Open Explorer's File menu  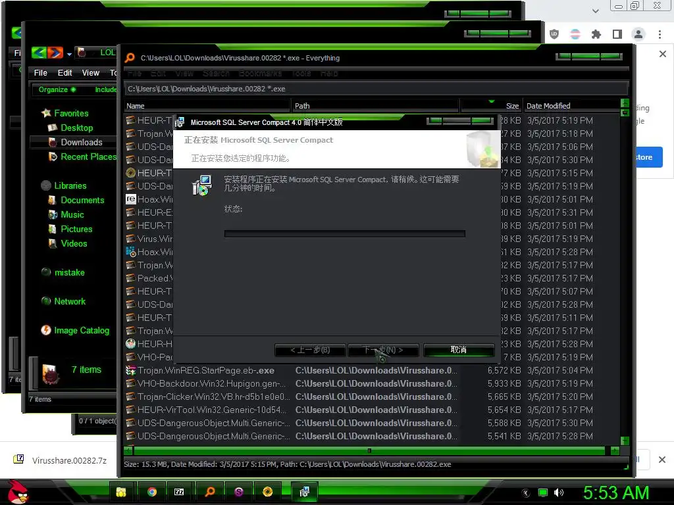[40, 72]
